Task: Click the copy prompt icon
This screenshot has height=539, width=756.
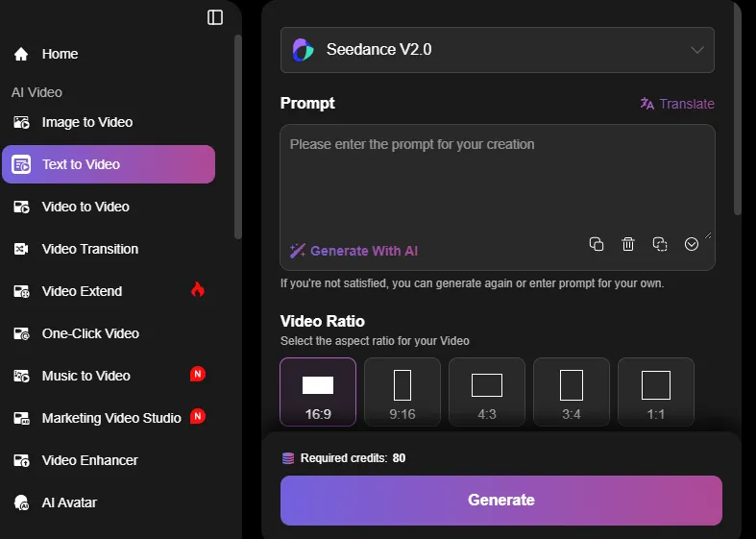Action: [x=597, y=244]
